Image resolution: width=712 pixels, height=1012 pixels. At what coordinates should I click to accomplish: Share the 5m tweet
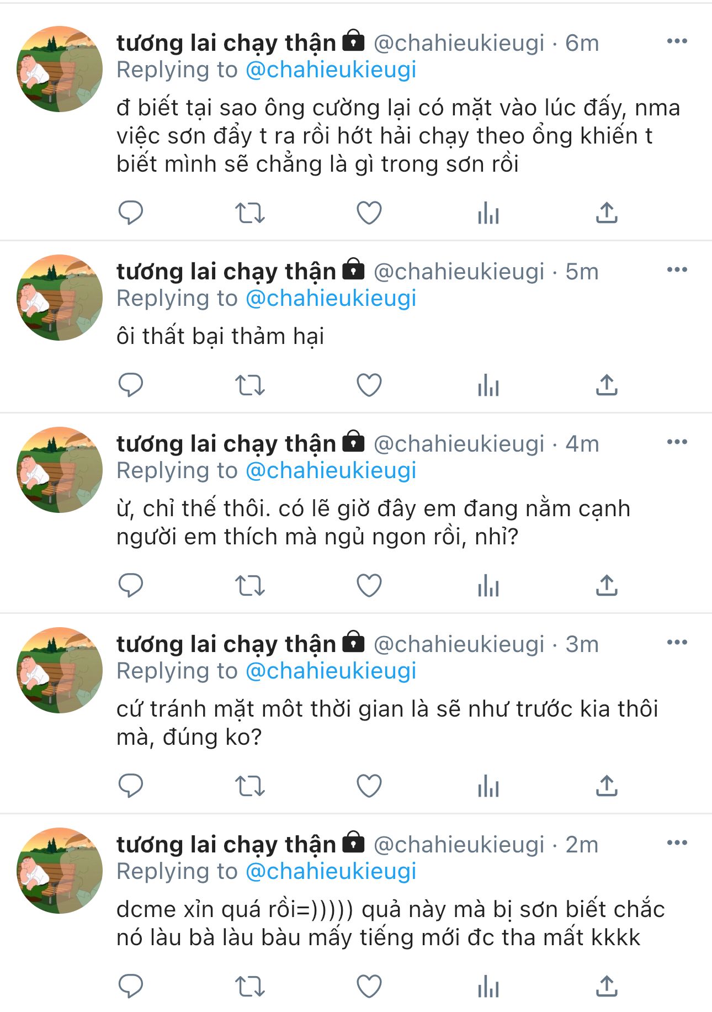click(607, 385)
